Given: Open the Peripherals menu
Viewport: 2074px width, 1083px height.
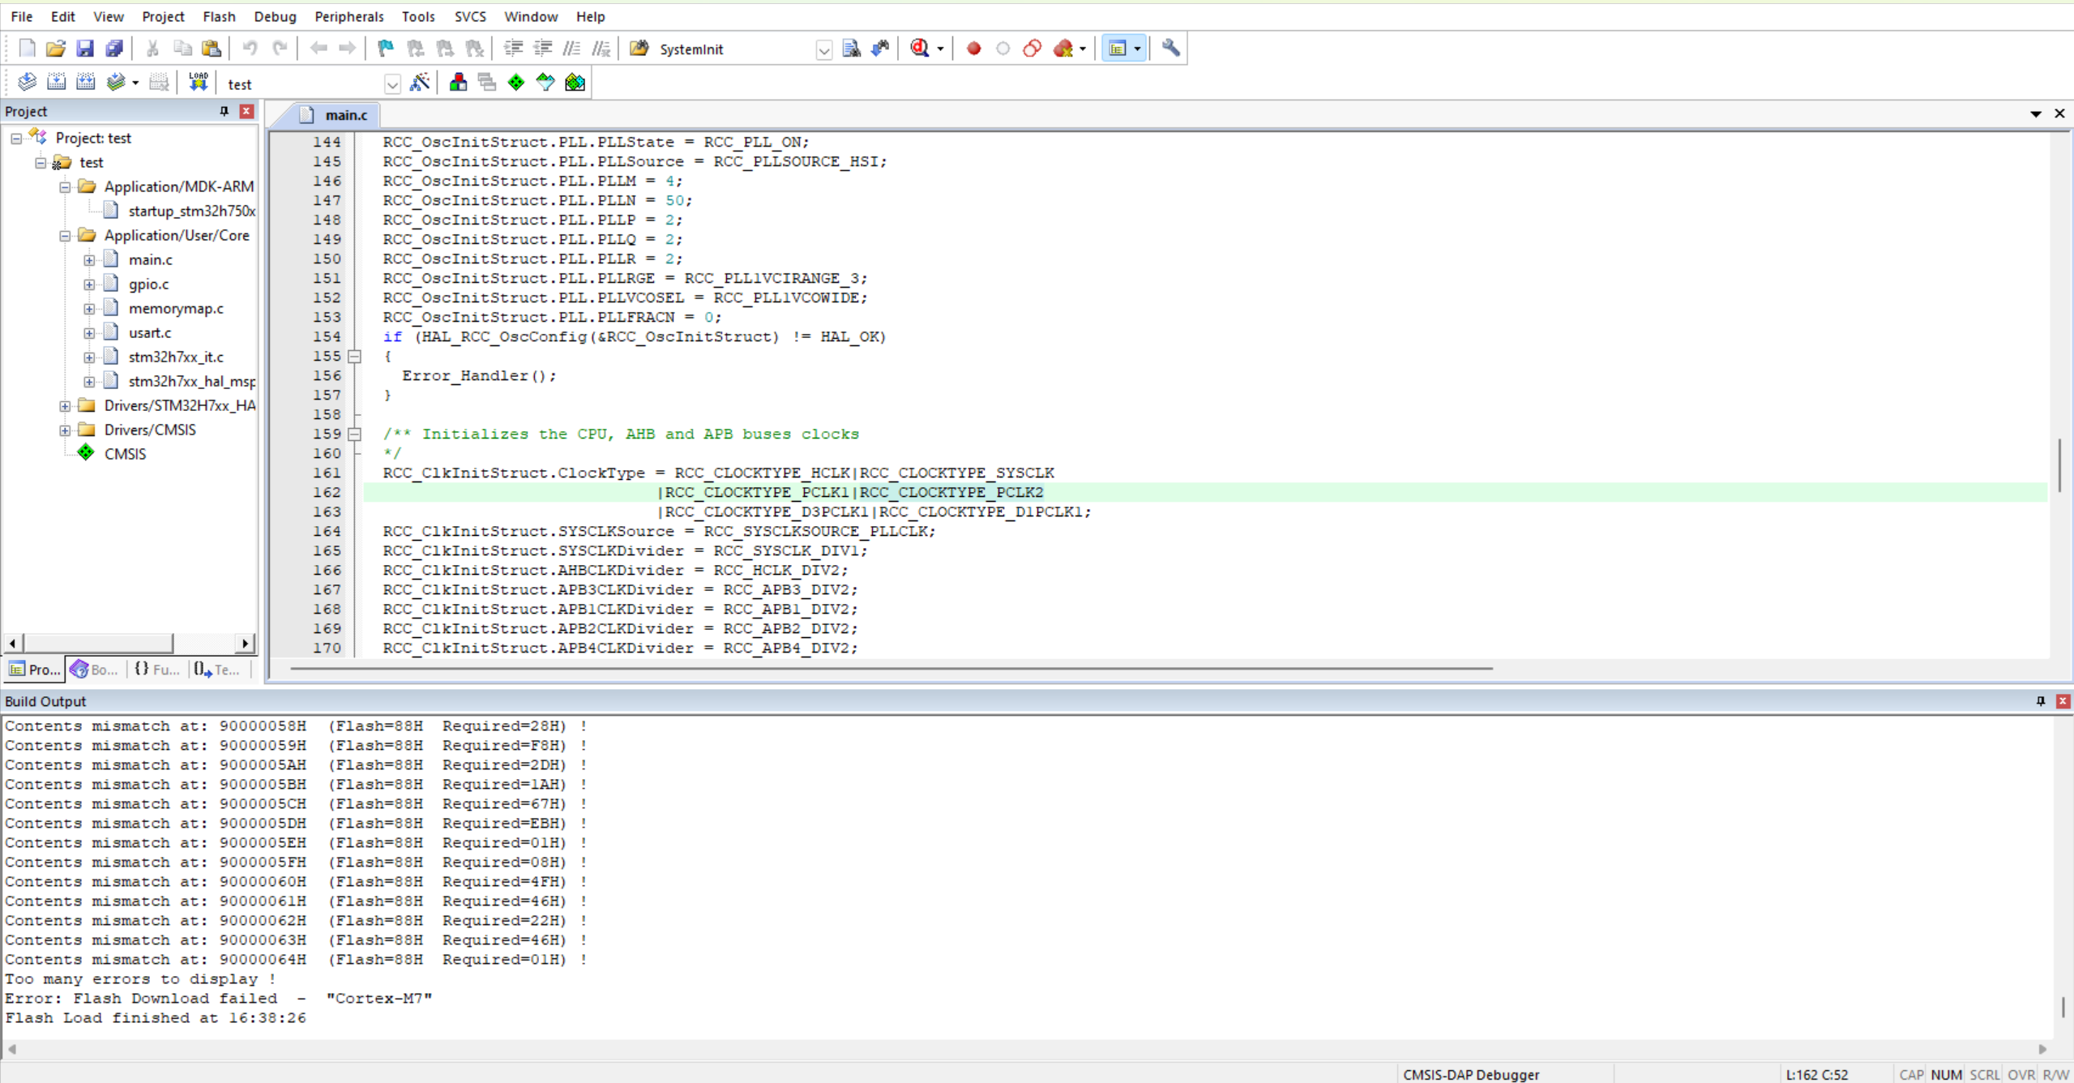Looking at the screenshot, I should coord(349,16).
